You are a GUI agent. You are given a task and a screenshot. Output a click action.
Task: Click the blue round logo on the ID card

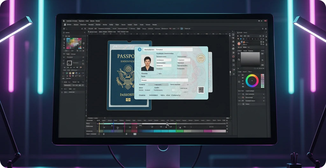tap(140, 49)
